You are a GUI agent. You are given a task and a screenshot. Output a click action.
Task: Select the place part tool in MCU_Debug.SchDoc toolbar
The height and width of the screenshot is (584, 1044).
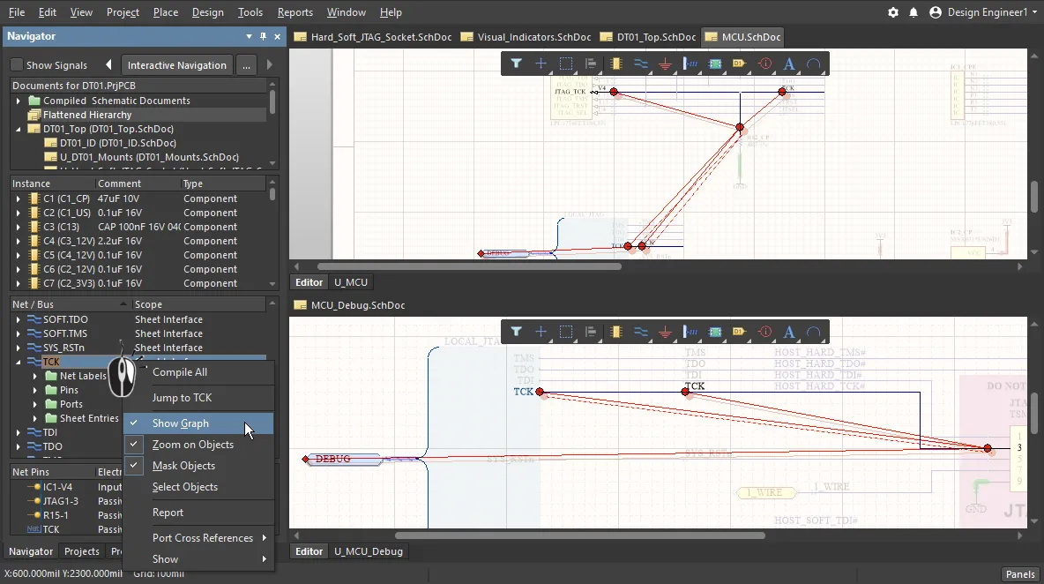click(x=615, y=332)
